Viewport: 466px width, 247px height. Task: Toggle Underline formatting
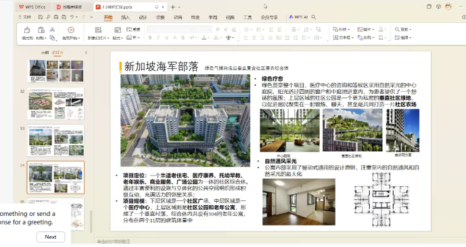coord(166,38)
